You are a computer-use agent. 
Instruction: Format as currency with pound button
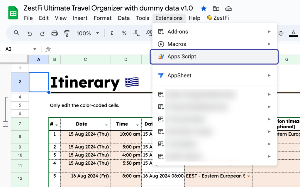tap(112, 33)
